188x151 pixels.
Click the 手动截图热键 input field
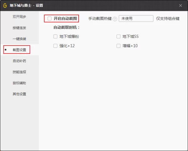pos(136,18)
